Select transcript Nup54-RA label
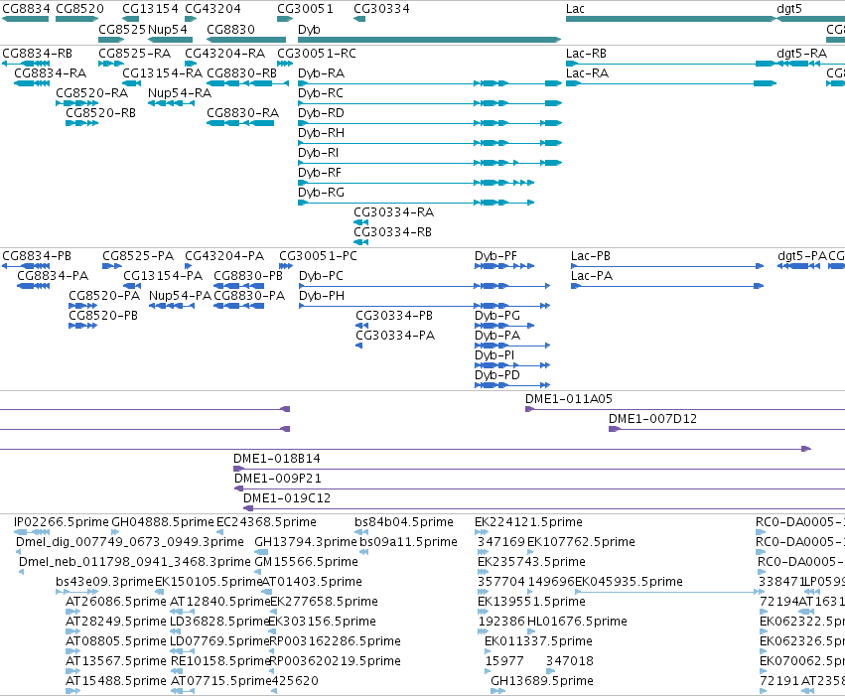The width and height of the screenshot is (845, 696). (180, 93)
